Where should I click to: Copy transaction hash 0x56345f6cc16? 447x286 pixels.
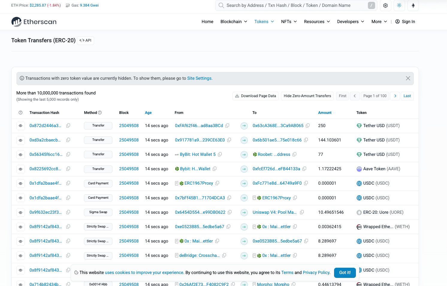[68, 154]
